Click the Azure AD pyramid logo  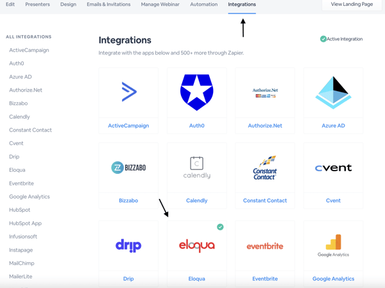(x=333, y=92)
